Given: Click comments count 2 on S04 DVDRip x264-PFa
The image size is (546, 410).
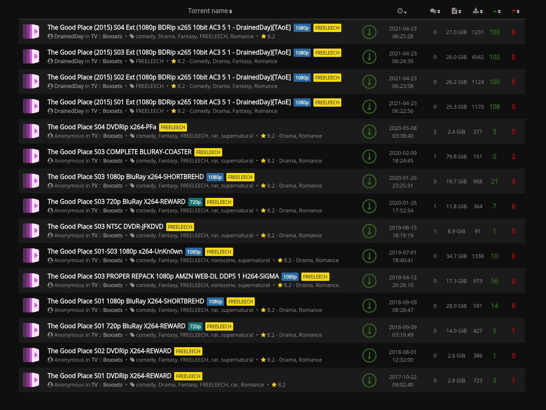Looking at the screenshot, I should coord(435,132).
